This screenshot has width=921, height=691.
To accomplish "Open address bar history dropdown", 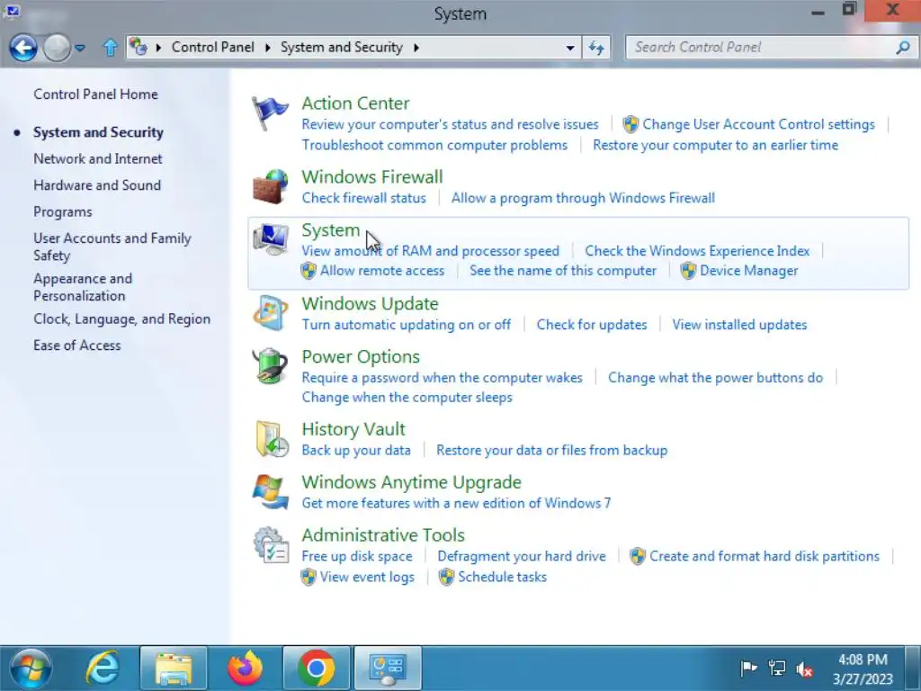I will coord(569,48).
